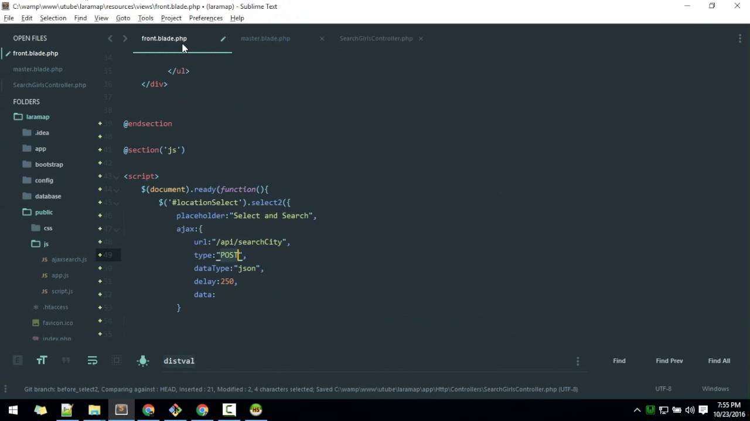Click Git branch status message
The height and width of the screenshot is (421, 750).
301,389
